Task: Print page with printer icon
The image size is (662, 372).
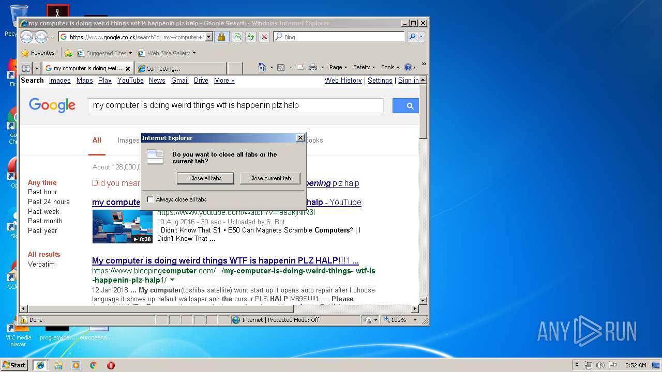Action: coord(312,67)
